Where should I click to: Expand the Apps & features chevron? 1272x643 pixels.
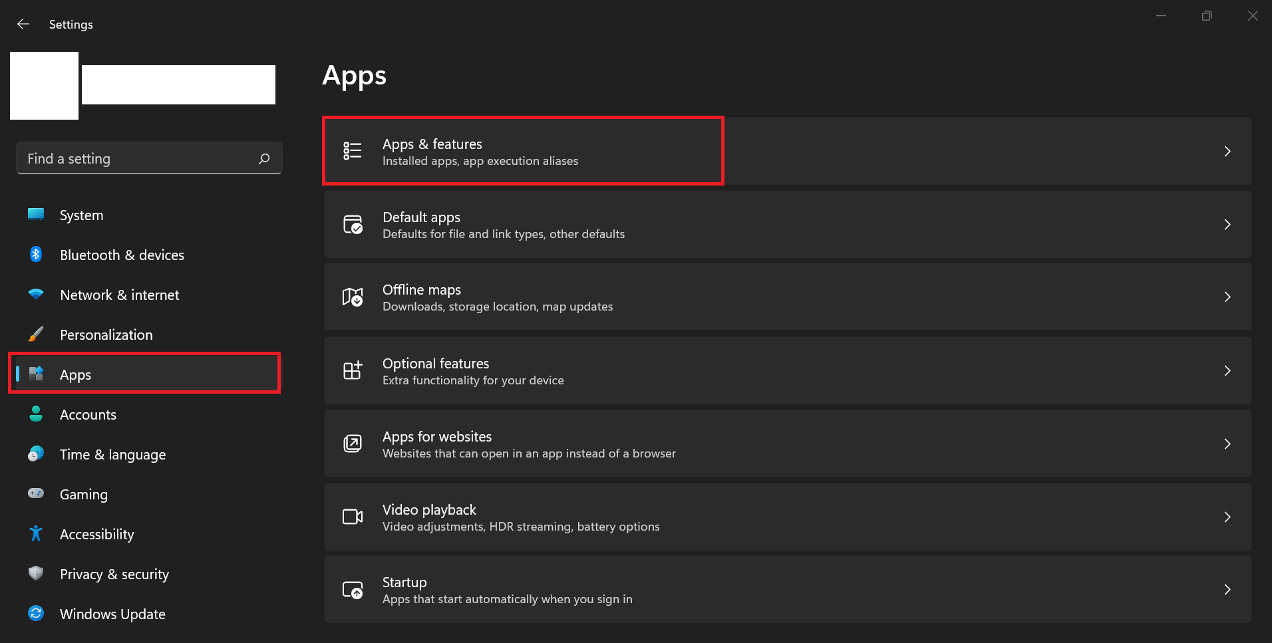tap(1227, 151)
